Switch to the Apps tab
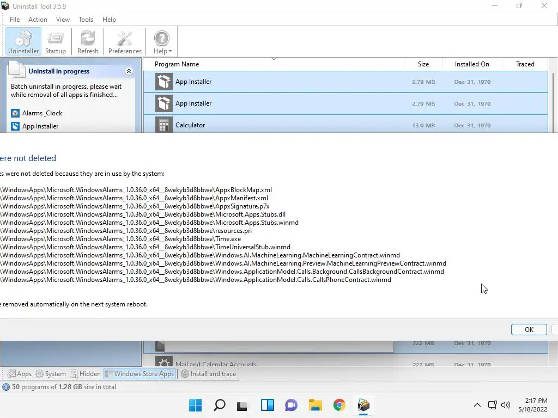 point(20,374)
